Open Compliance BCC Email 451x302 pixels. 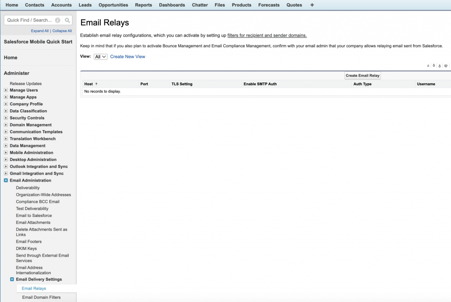pyautogui.click(x=38, y=201)
